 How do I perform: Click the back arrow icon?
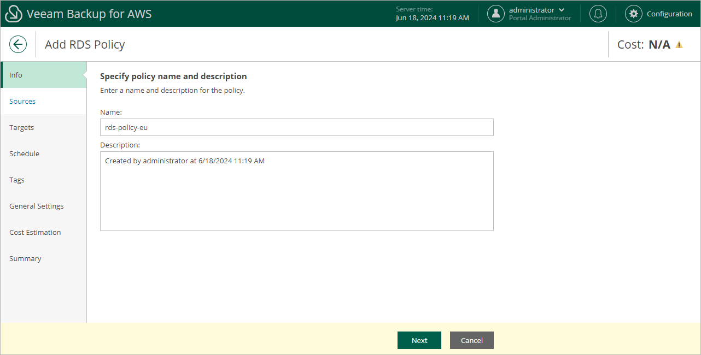pos(18,44)
